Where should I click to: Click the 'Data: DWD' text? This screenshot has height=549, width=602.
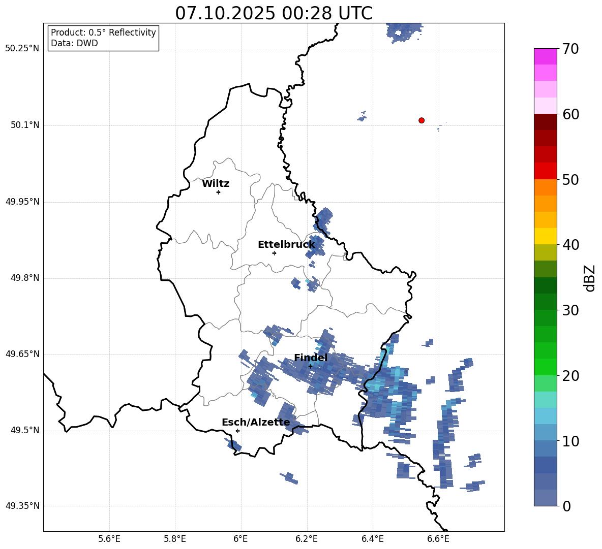(x=74, y=43)
